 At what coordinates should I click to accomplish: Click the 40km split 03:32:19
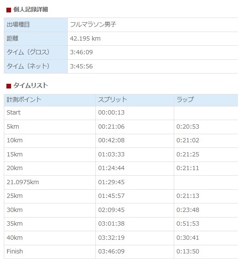pyautogui.click(x=111, y=238)
